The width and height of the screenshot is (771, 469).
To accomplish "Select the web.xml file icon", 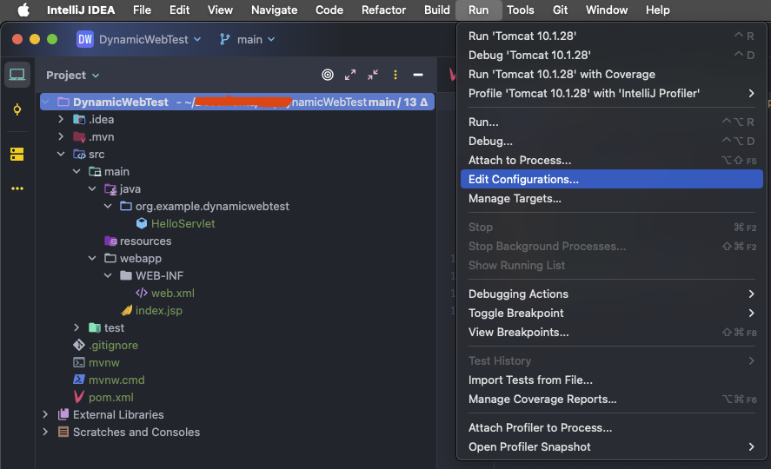I will click(x=142, y=294).
